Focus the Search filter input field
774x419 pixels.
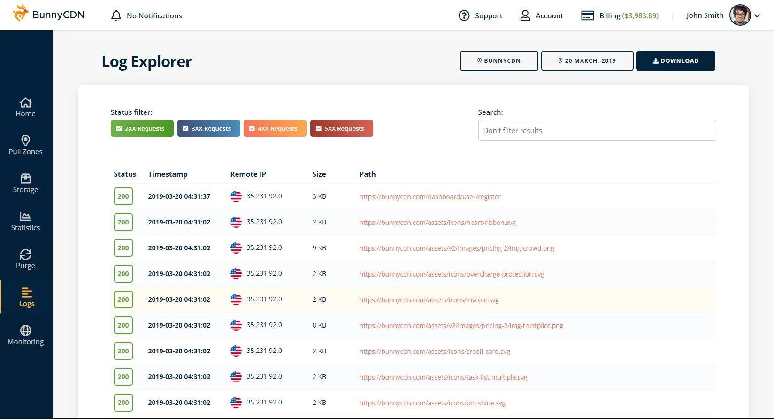click(597, 130)
